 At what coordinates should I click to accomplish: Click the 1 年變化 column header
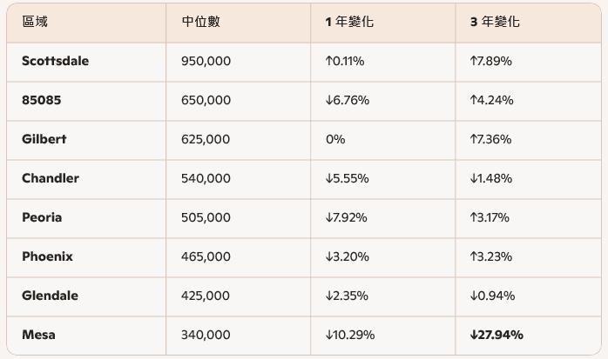click(x=349, y=22)
